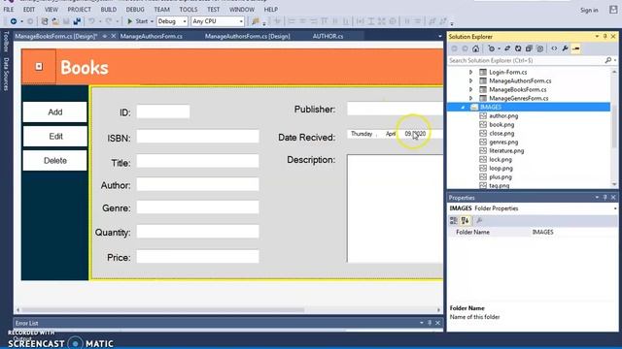Expand the Login-Form.cs tree node
Screen dimensions: 622x349
click(x=470, y=72)
